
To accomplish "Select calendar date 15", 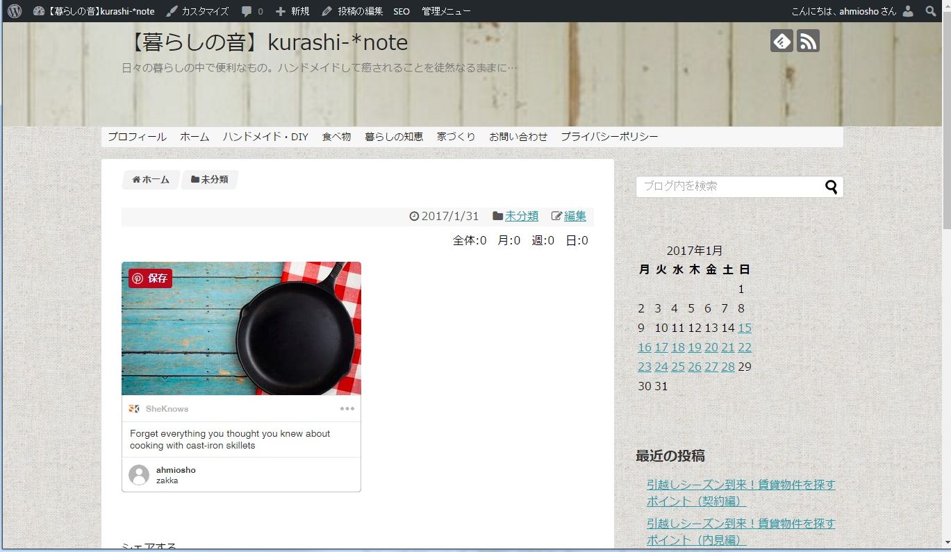I will [744, 328].
